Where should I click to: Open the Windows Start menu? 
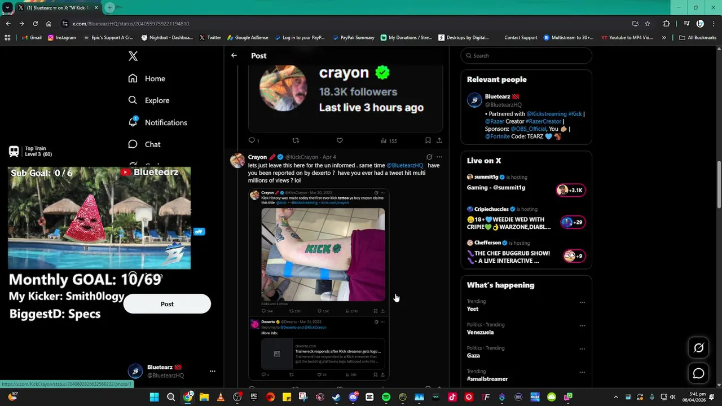point(154,397)
